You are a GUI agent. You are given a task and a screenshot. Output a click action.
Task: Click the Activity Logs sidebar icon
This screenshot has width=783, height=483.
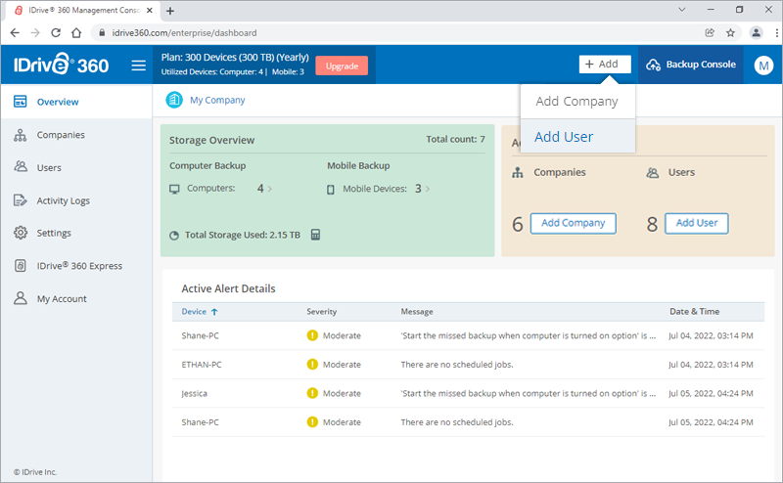20,200
